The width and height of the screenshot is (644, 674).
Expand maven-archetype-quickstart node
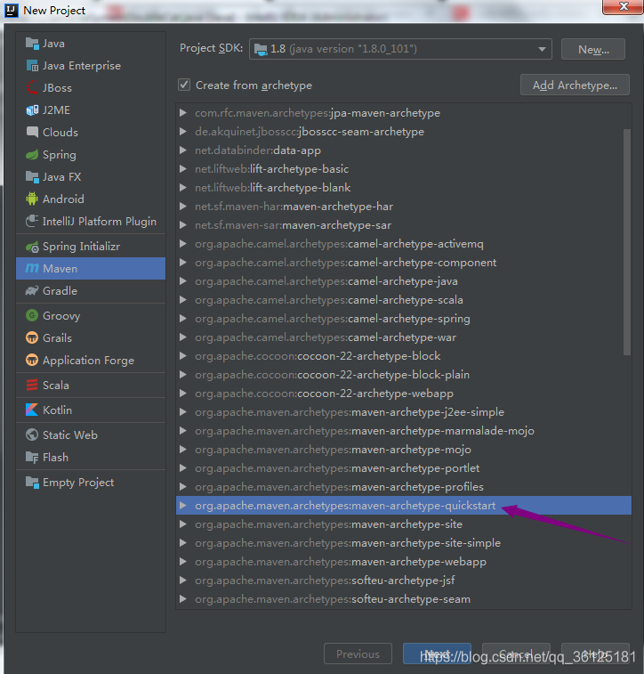tap(183, 506)
